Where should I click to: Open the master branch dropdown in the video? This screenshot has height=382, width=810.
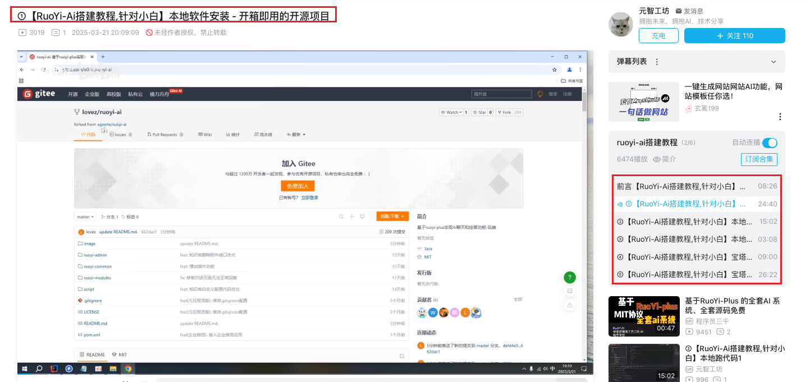(85, 217)
